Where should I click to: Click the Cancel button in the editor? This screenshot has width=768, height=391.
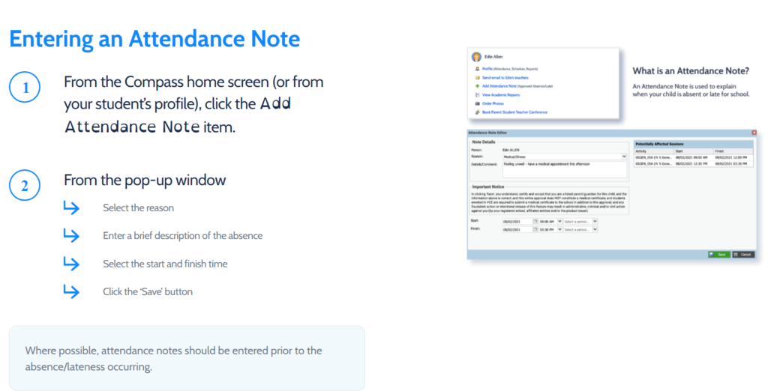[x=742, y=255]
